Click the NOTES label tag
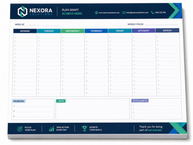Image resolution: width=193 pixels, height=145 pixels. tap(61, 101)
